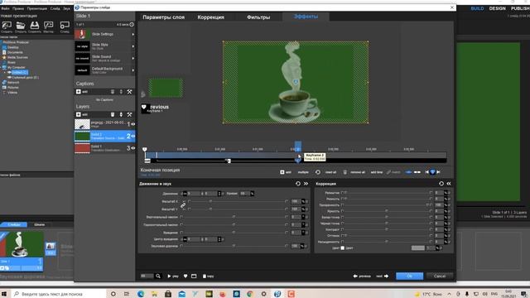The width and height of the screenshot is (530, 298).
Task: Click the grey Цвет color swatch
Action: pos(417,248)
